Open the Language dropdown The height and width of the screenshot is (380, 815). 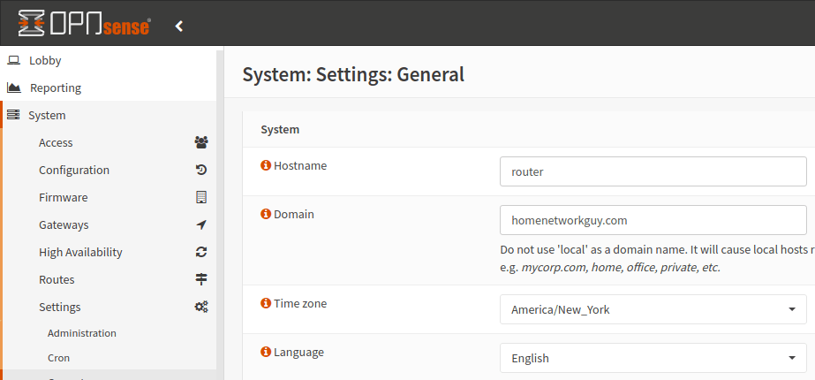point(653,358)
